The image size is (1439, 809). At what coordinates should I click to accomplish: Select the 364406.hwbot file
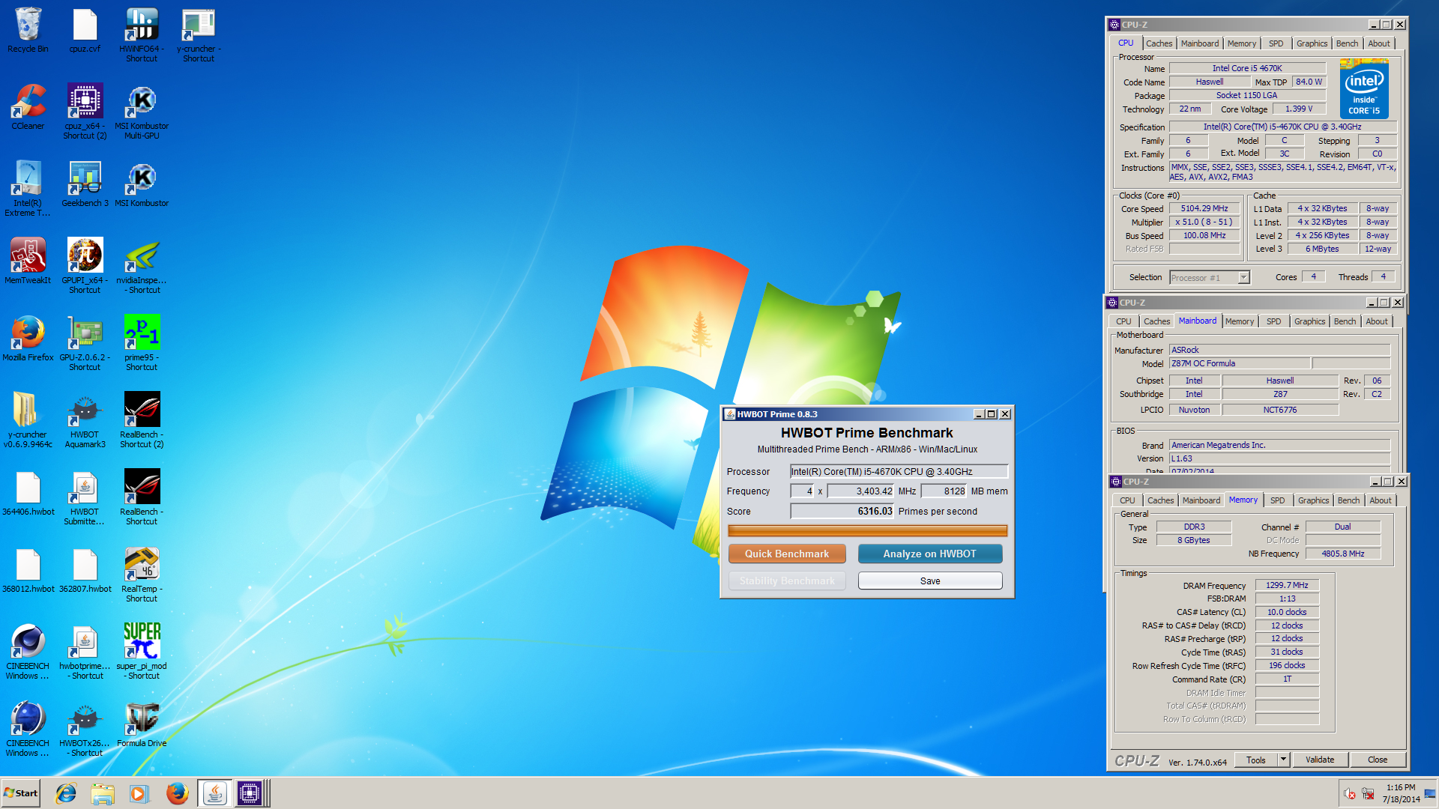[28, 493]
